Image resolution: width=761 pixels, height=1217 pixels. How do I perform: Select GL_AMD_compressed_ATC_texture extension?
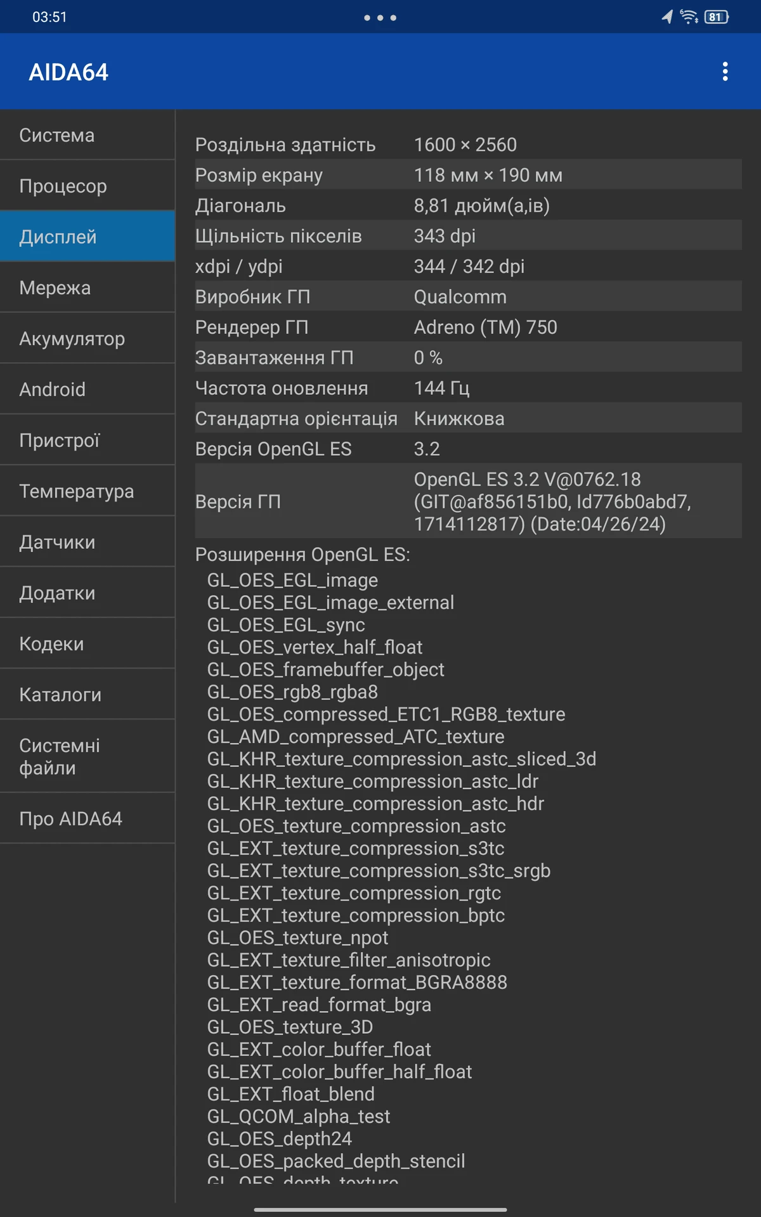[x=356, y=737]
